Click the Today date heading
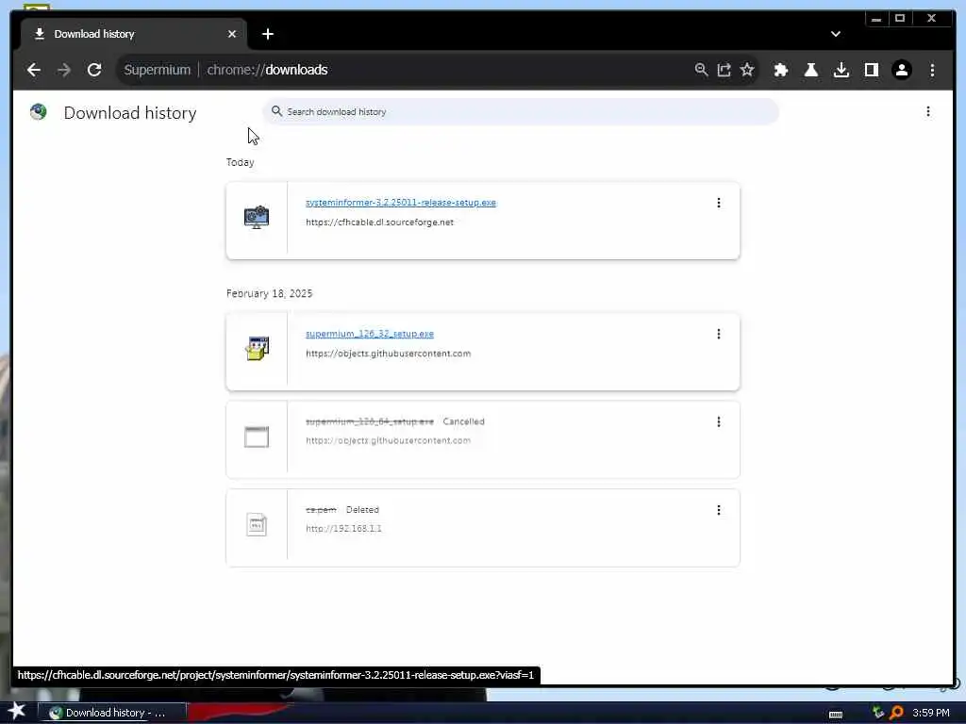 point(240,162)
